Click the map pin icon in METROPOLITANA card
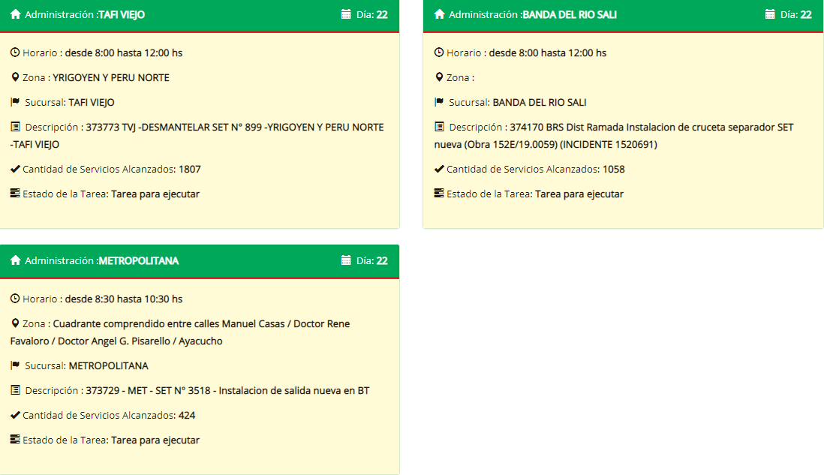 (15, 323)
